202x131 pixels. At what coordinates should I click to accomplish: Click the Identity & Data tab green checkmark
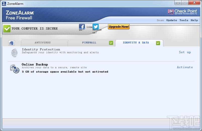coord(158,43)
